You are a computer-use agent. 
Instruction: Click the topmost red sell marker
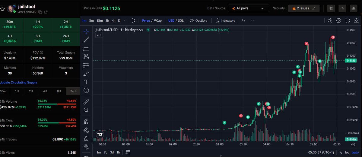coord(333,37)
